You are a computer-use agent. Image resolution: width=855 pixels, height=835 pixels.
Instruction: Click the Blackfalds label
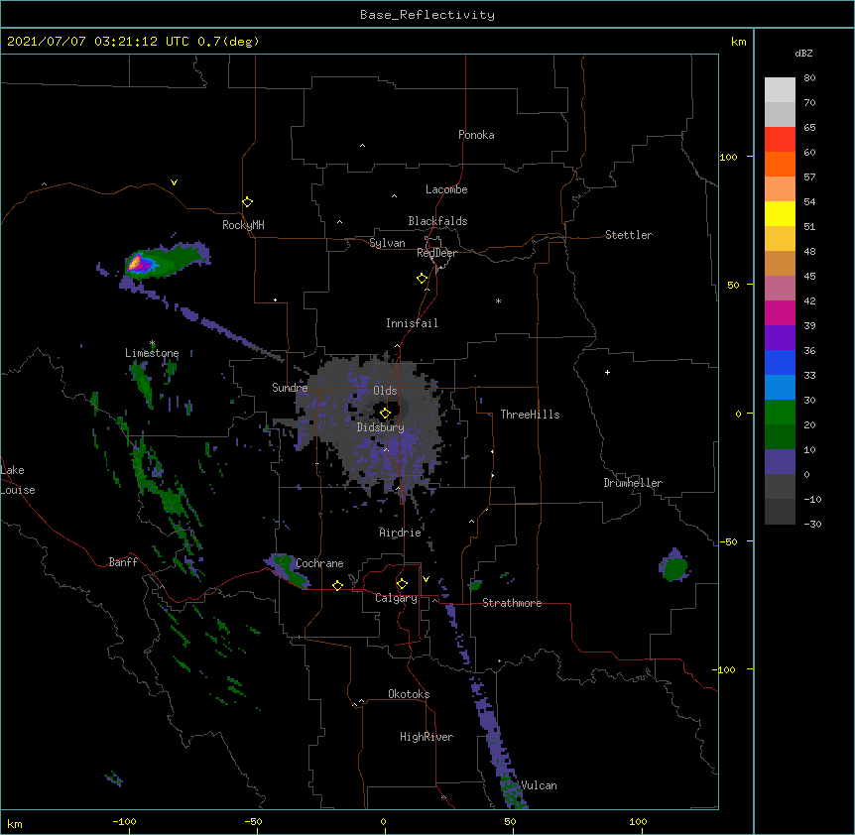(437, 221)
